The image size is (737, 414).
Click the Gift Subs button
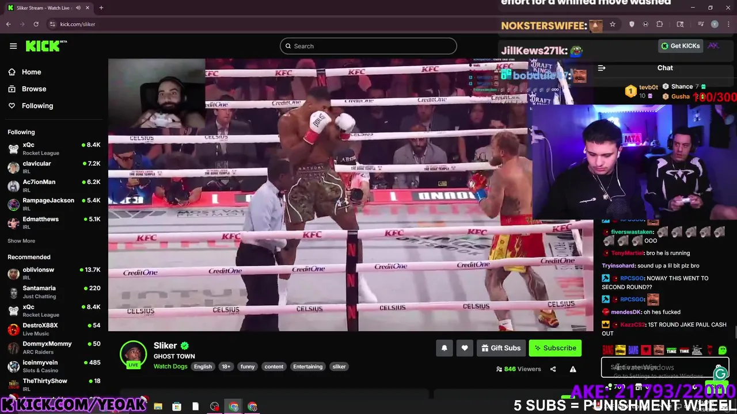coord(501,348)
